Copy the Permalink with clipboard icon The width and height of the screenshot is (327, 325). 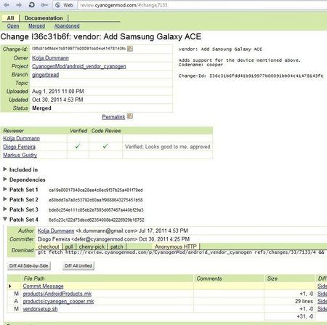click(x=130, y=116)
